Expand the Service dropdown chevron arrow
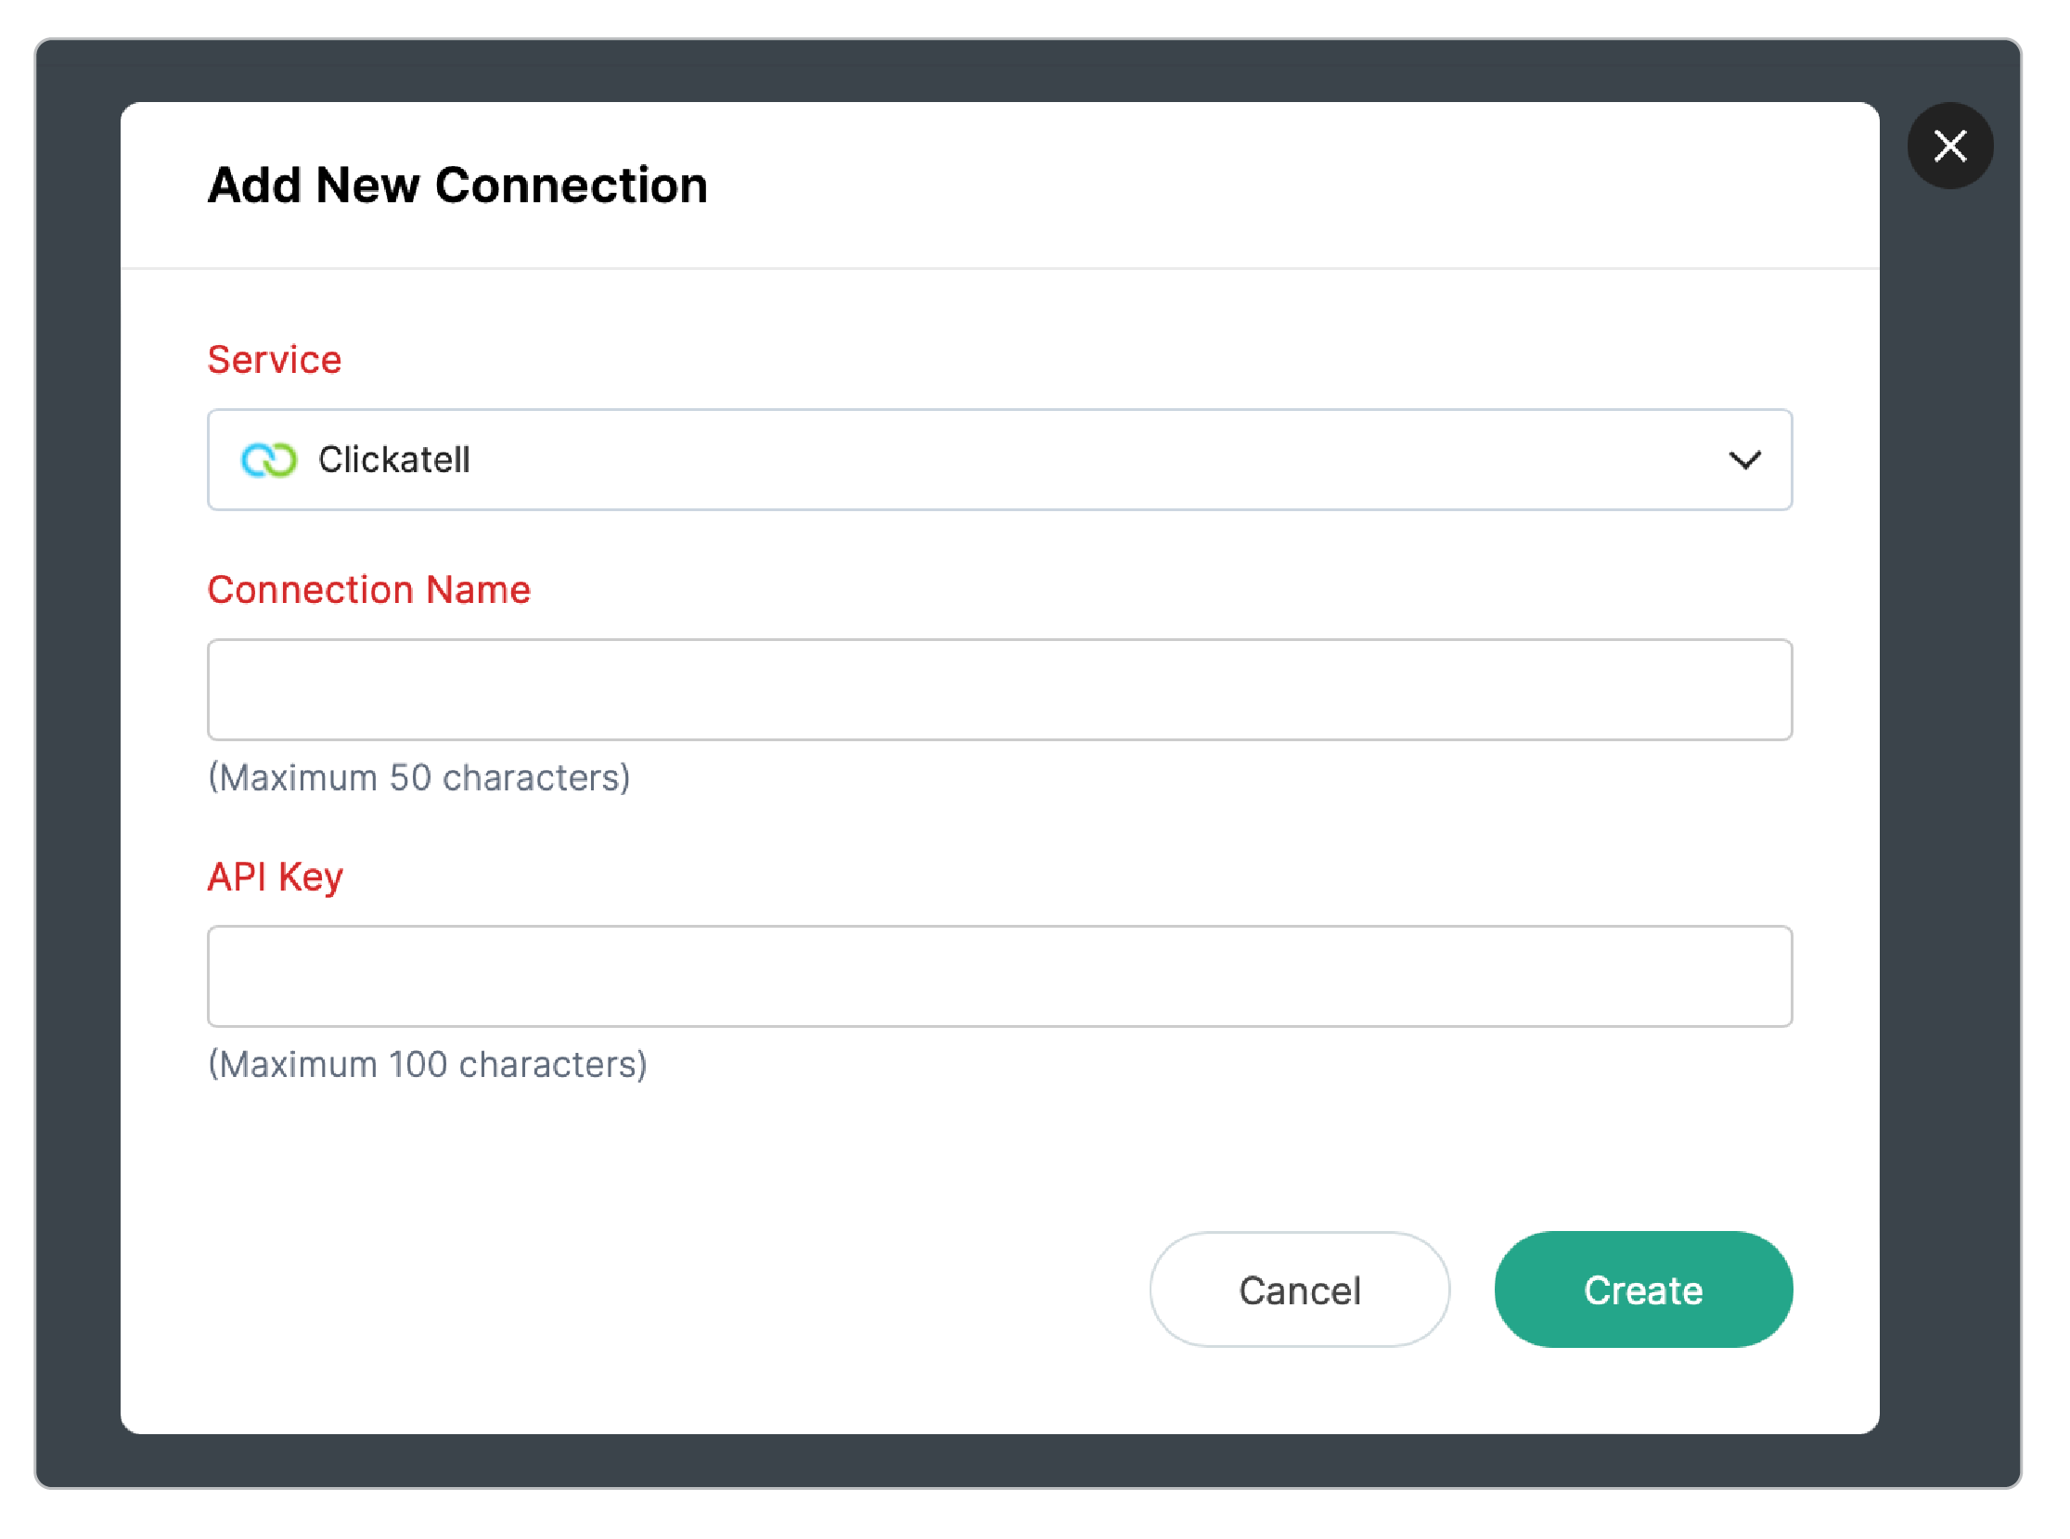 (x=1744, y=460)
